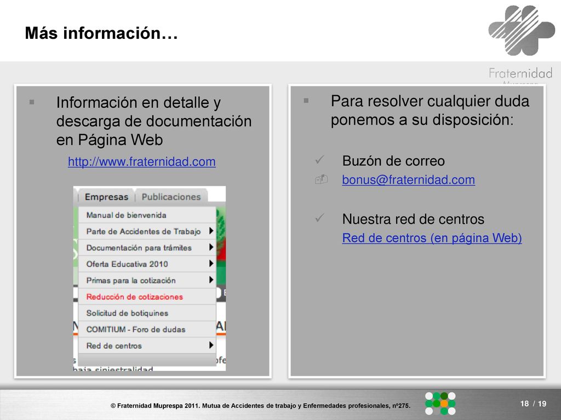561x420 pixels.
Task: Expand arrow beside Primas para la cotización
Action: 211,279
